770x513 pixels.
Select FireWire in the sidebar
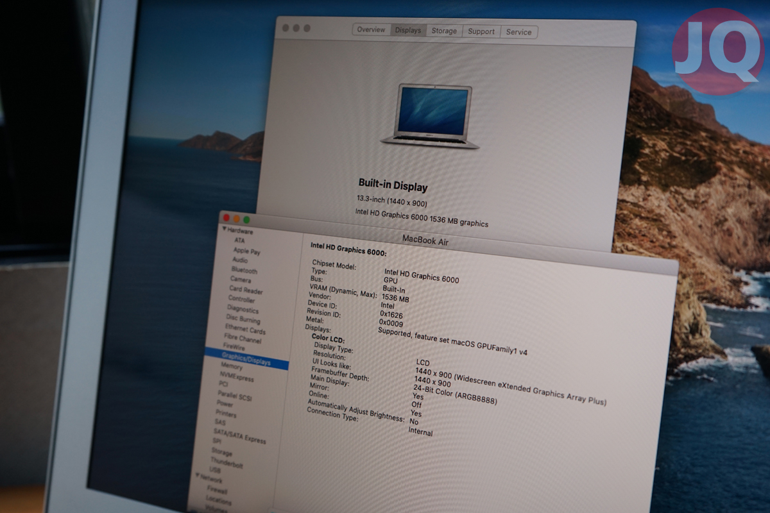(x=234, y=347)
